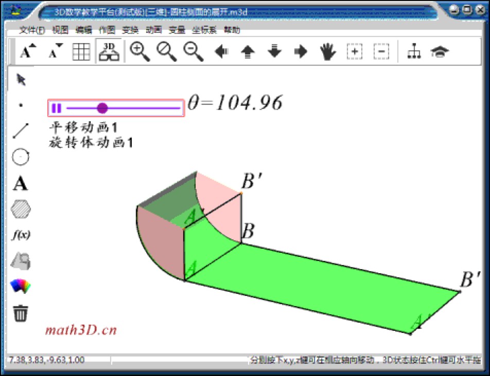Screen dimensions: 490x376
Task: Open the 视图 menu
Action: click(60, 30)
